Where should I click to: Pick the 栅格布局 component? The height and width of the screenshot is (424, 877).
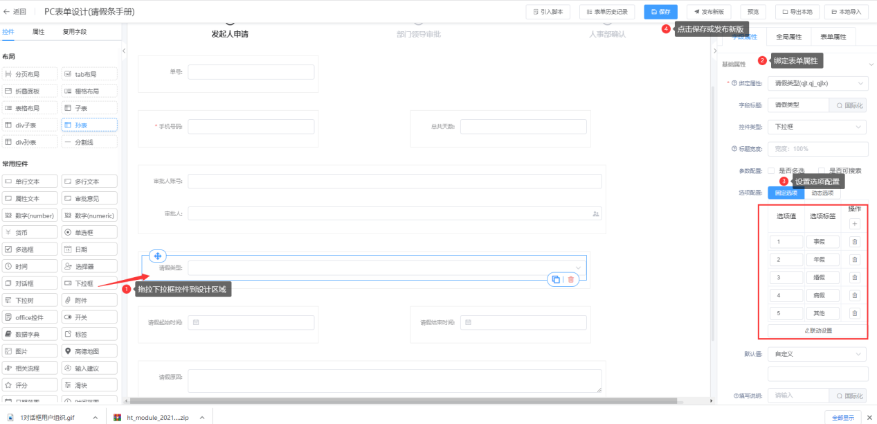(x=89, y=91)
